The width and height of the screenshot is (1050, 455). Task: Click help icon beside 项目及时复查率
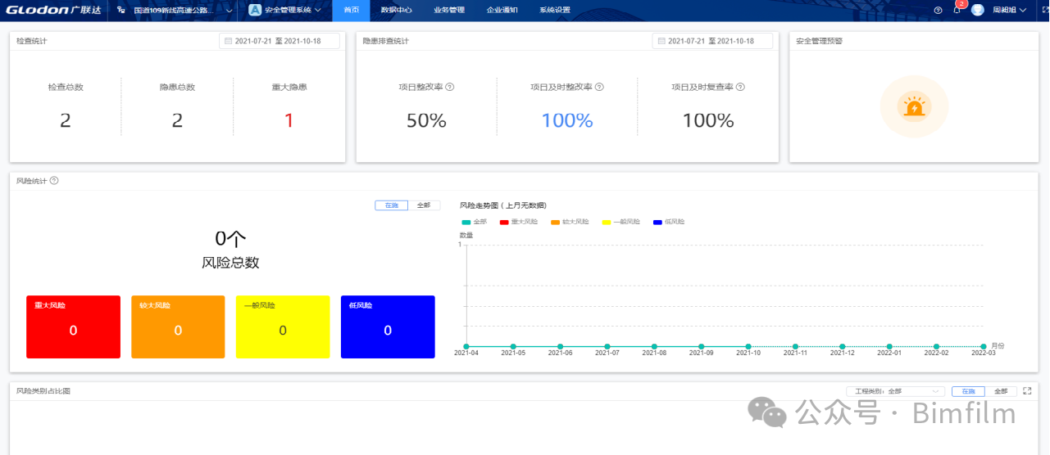(x=740, y=87)
